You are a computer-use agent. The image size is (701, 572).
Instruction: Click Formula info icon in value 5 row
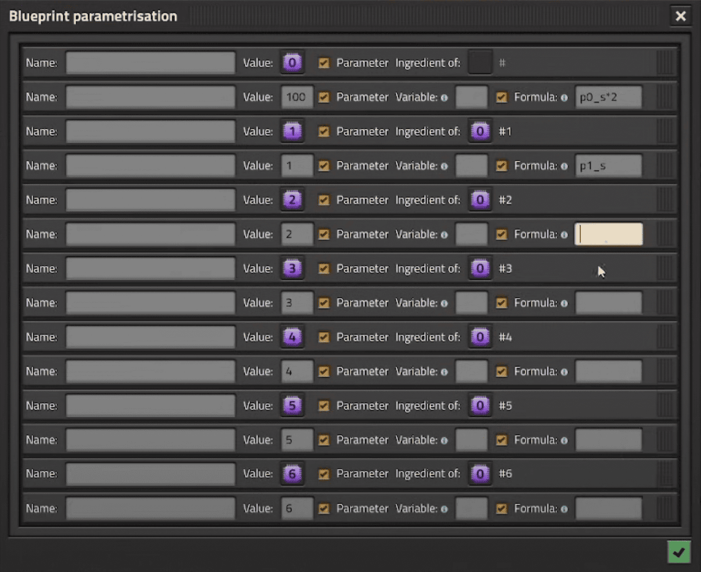click(x=564, y=440)
